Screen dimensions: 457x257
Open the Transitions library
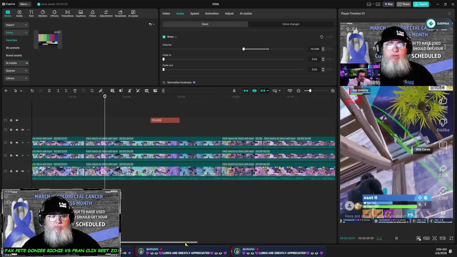(67, 14)
